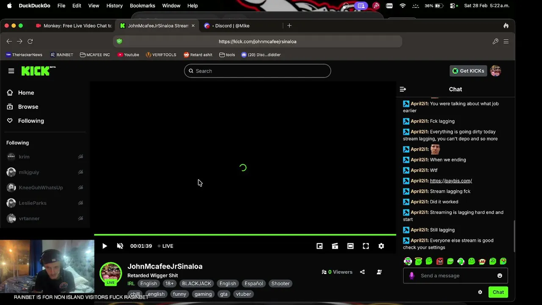Click the Send a message chat input

coord(455,276)
